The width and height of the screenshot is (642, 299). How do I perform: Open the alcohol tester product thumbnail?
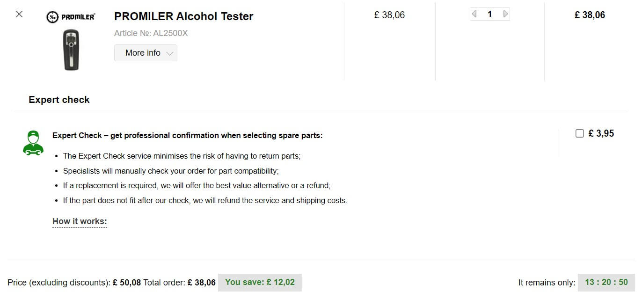point(71,50)
